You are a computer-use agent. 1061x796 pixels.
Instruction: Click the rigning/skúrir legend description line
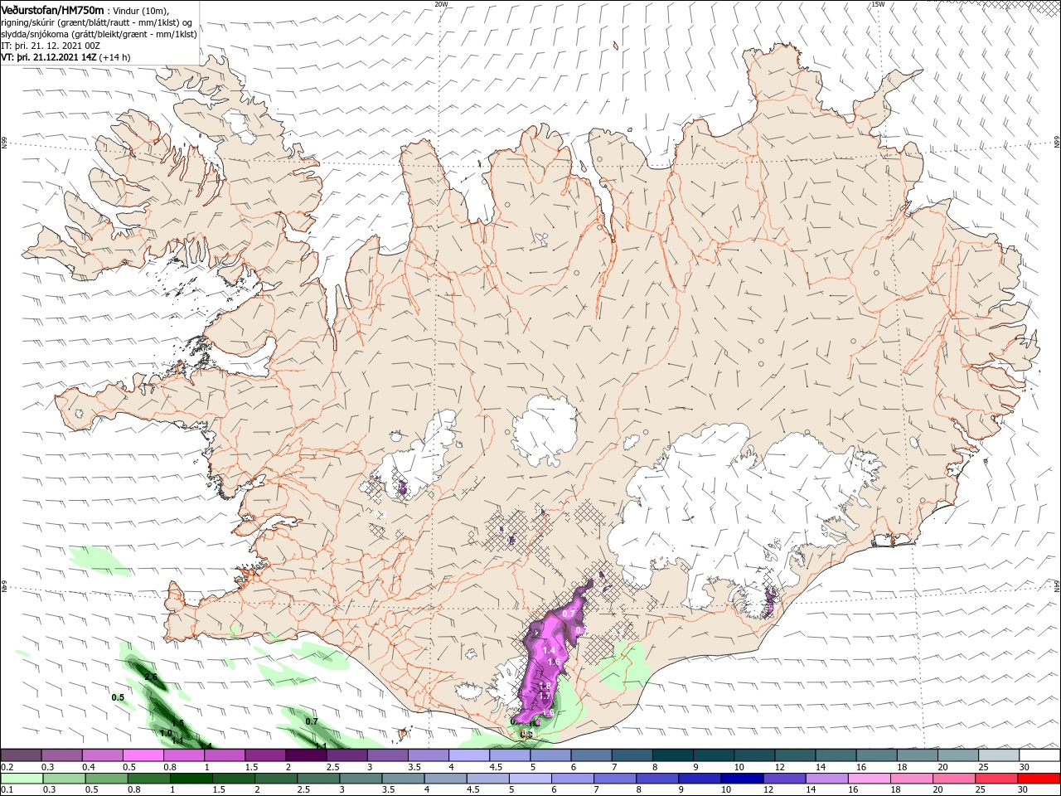[x=95, y=22]
